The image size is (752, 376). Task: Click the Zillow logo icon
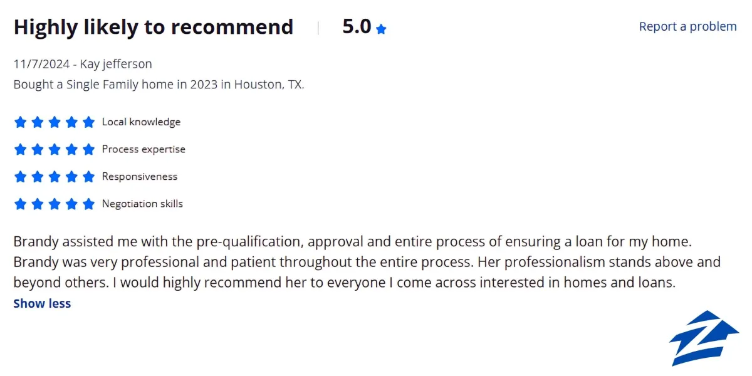point(704,338)
